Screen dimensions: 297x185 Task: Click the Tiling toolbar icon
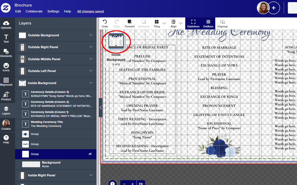tap(157, 23)
